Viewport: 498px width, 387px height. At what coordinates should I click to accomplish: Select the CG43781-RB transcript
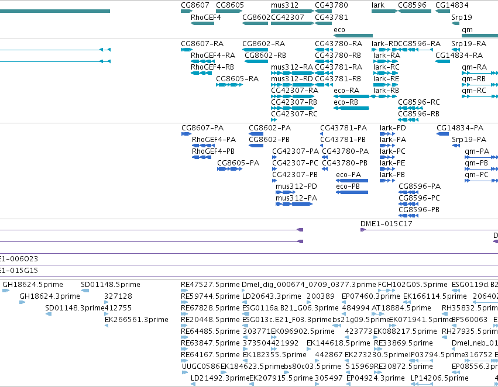324,85
